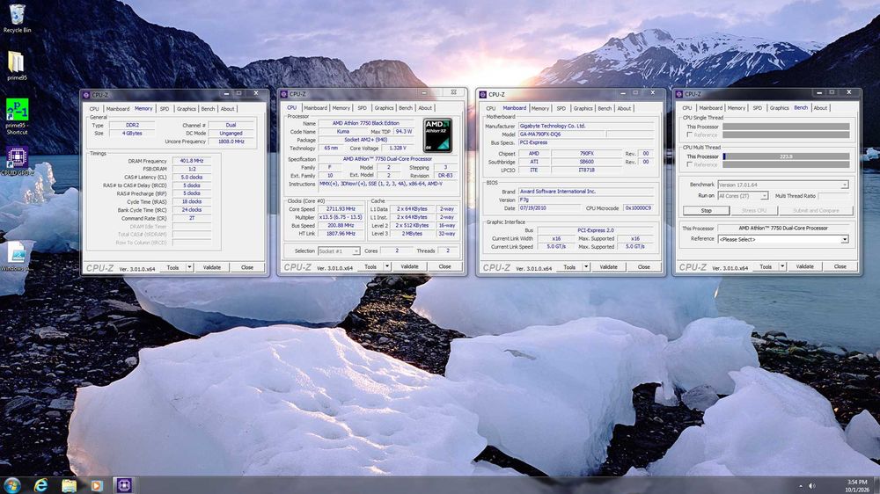Open Bench tab in CPU window

coord(405,107)
